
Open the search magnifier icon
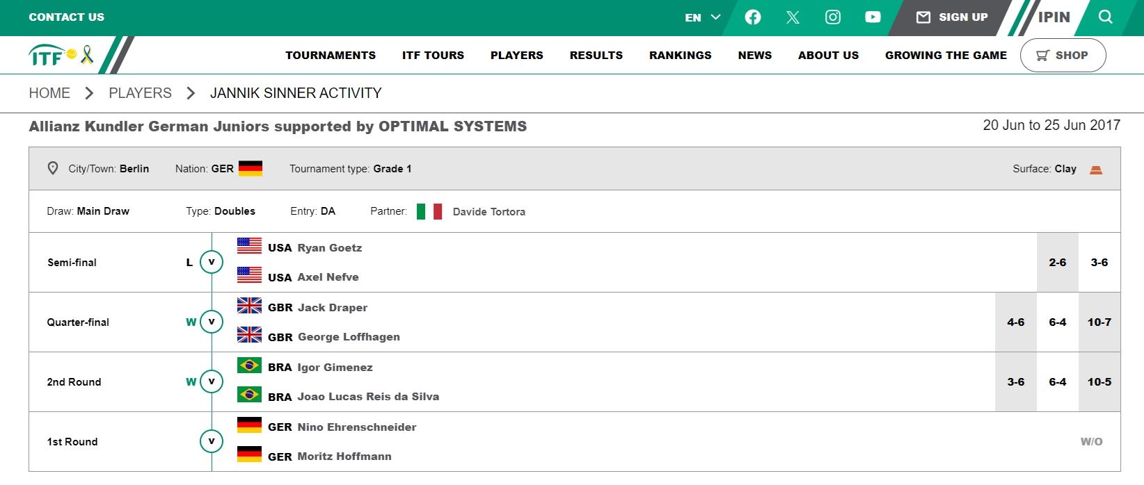[1105, 17]
